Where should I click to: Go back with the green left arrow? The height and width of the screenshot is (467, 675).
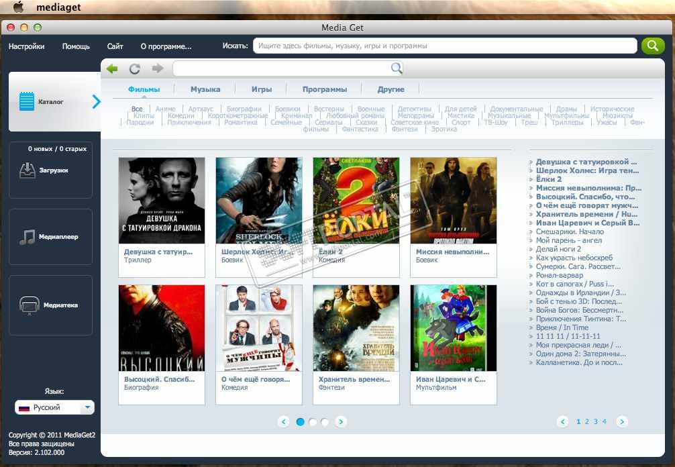(112, 68)
